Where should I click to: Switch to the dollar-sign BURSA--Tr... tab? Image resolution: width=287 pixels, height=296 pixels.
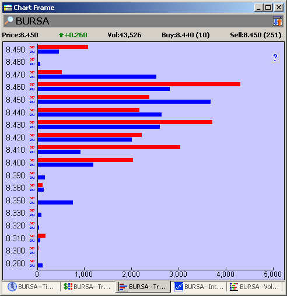coord(87,287)
